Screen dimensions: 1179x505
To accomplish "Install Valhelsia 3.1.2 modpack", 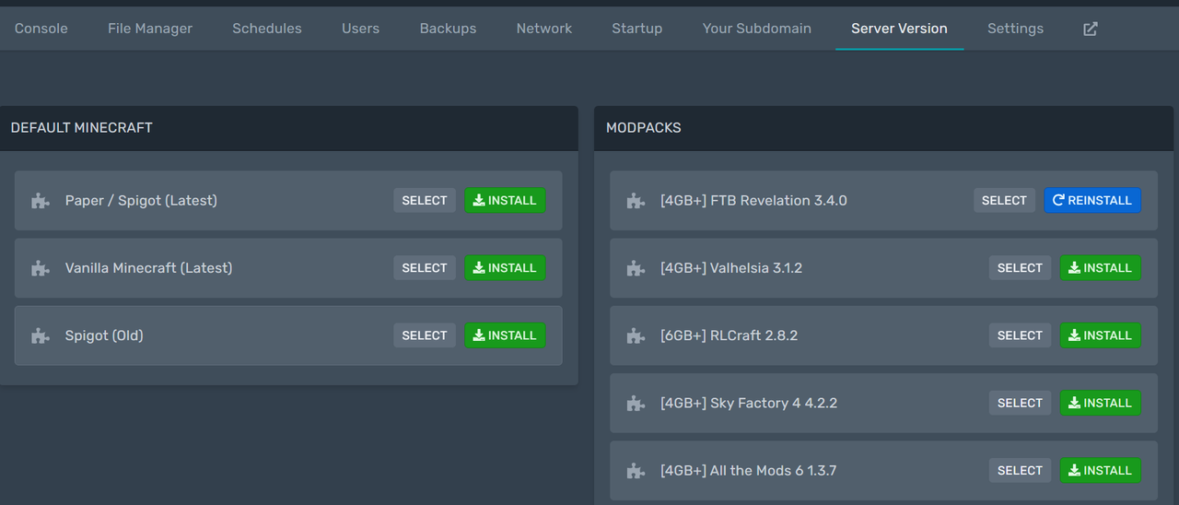I will pyautogui.click(x=1101, y=267).
